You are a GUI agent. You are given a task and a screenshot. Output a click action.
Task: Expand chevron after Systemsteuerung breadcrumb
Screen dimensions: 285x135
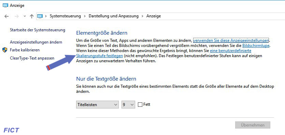click(85, 16)
